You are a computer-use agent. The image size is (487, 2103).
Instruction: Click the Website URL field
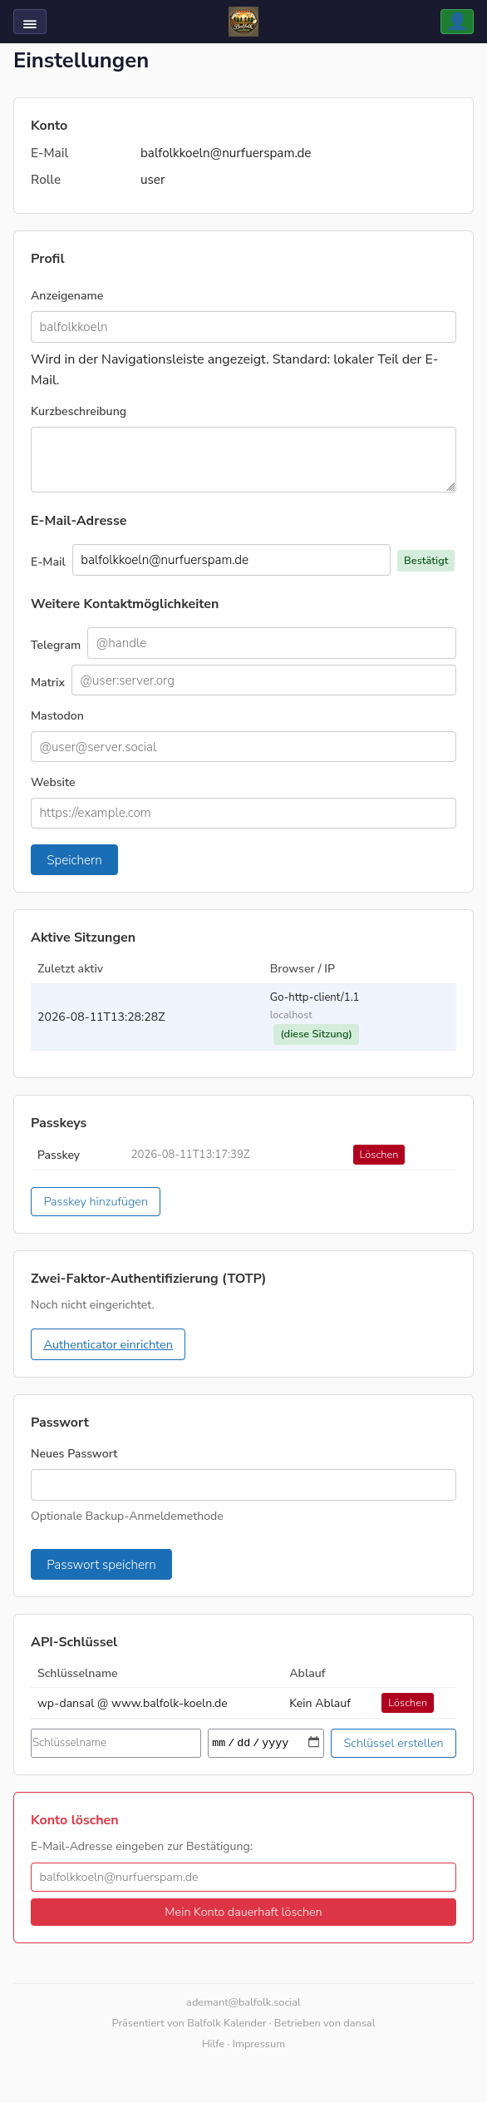pyautogui.click(x=243, y=813)
